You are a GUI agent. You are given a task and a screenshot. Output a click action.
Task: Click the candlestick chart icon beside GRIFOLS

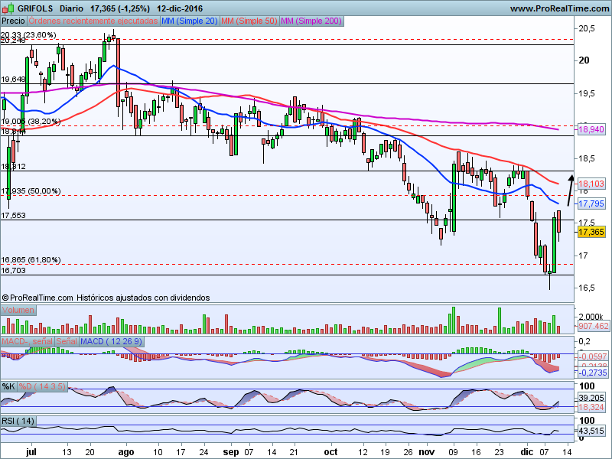coord(8,8)
